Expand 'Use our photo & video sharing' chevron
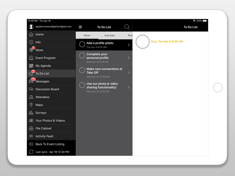 click(129, 87)
